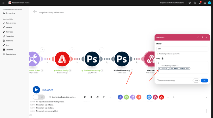Image resolution: width=213 pixels, height=118 pixels.
Task: Open Data stores
Action: click(9, 50)
